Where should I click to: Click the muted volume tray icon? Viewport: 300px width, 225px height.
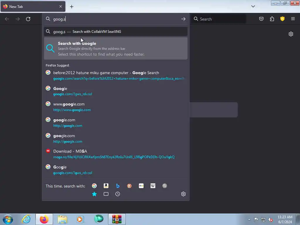click(x=270, y=219)
